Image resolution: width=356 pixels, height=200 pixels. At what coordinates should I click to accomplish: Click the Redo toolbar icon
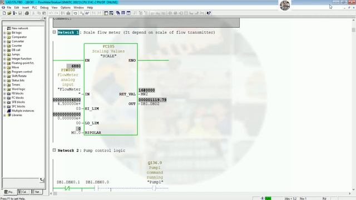57,13
